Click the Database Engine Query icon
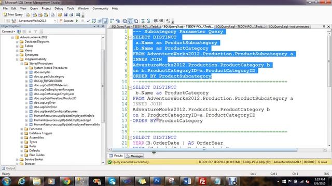This screenshot has height=186, width=332. [x=27, y=14]
